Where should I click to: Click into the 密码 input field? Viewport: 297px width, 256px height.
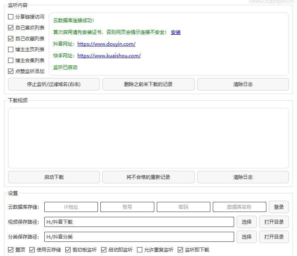[x=183, y=207]
